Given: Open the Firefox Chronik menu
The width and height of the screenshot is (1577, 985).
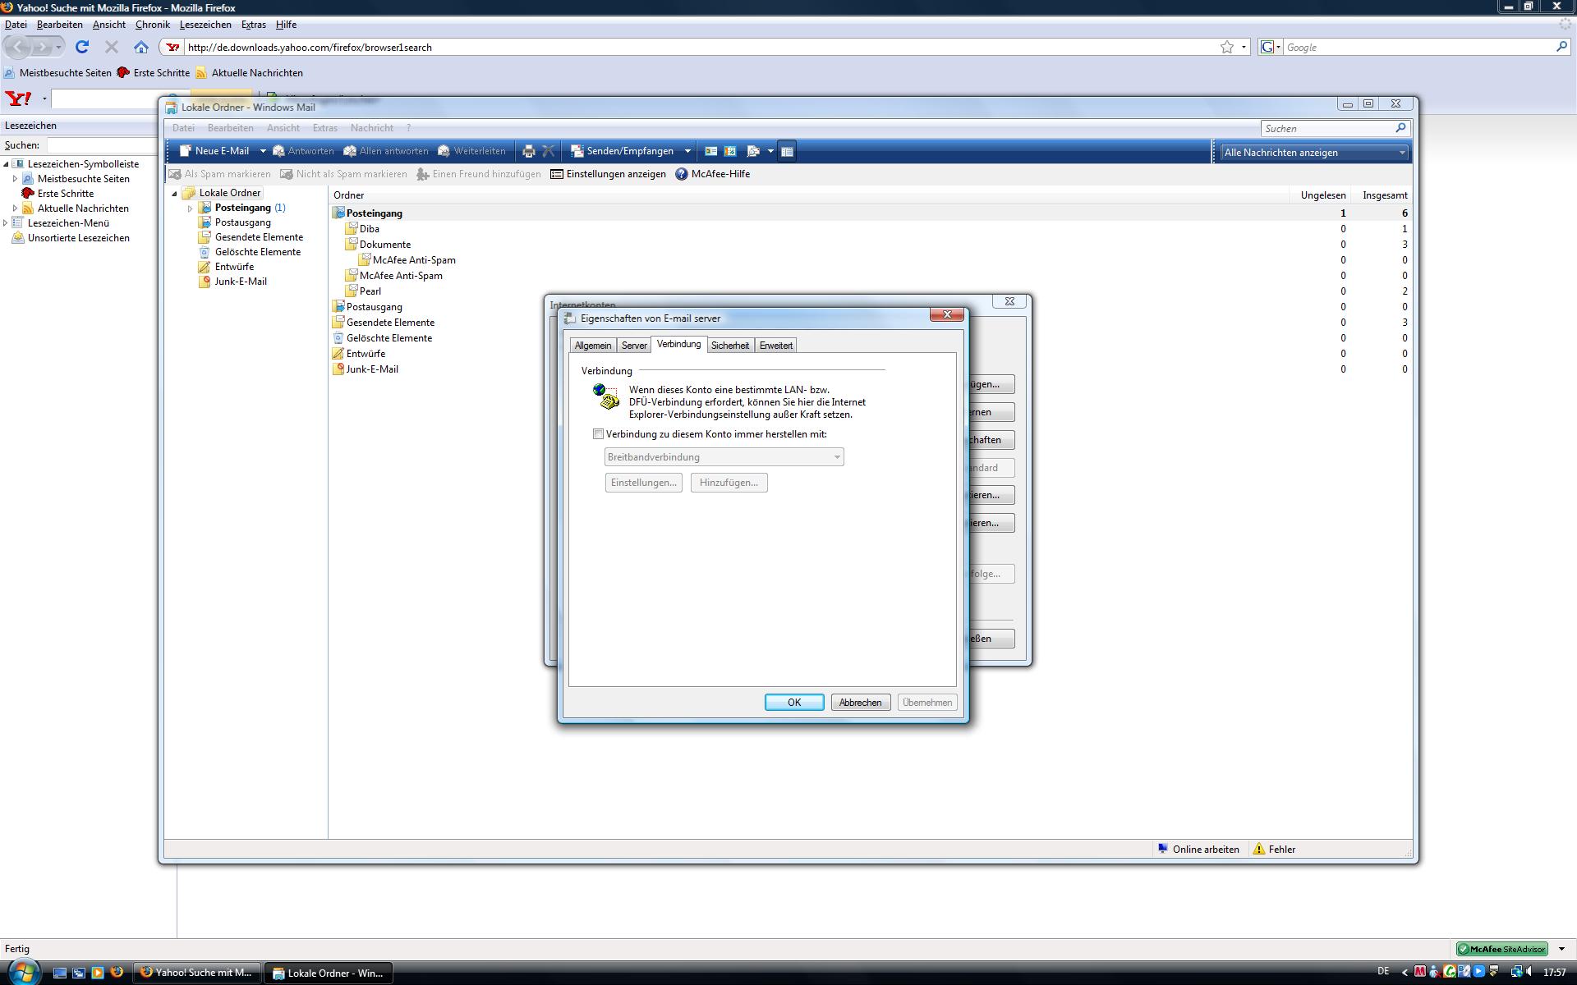Looking at the screenshot, I should point(153,25).
